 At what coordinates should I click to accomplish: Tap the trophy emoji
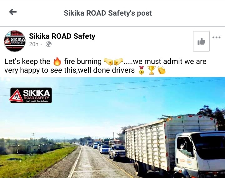[x=151, y=70]
